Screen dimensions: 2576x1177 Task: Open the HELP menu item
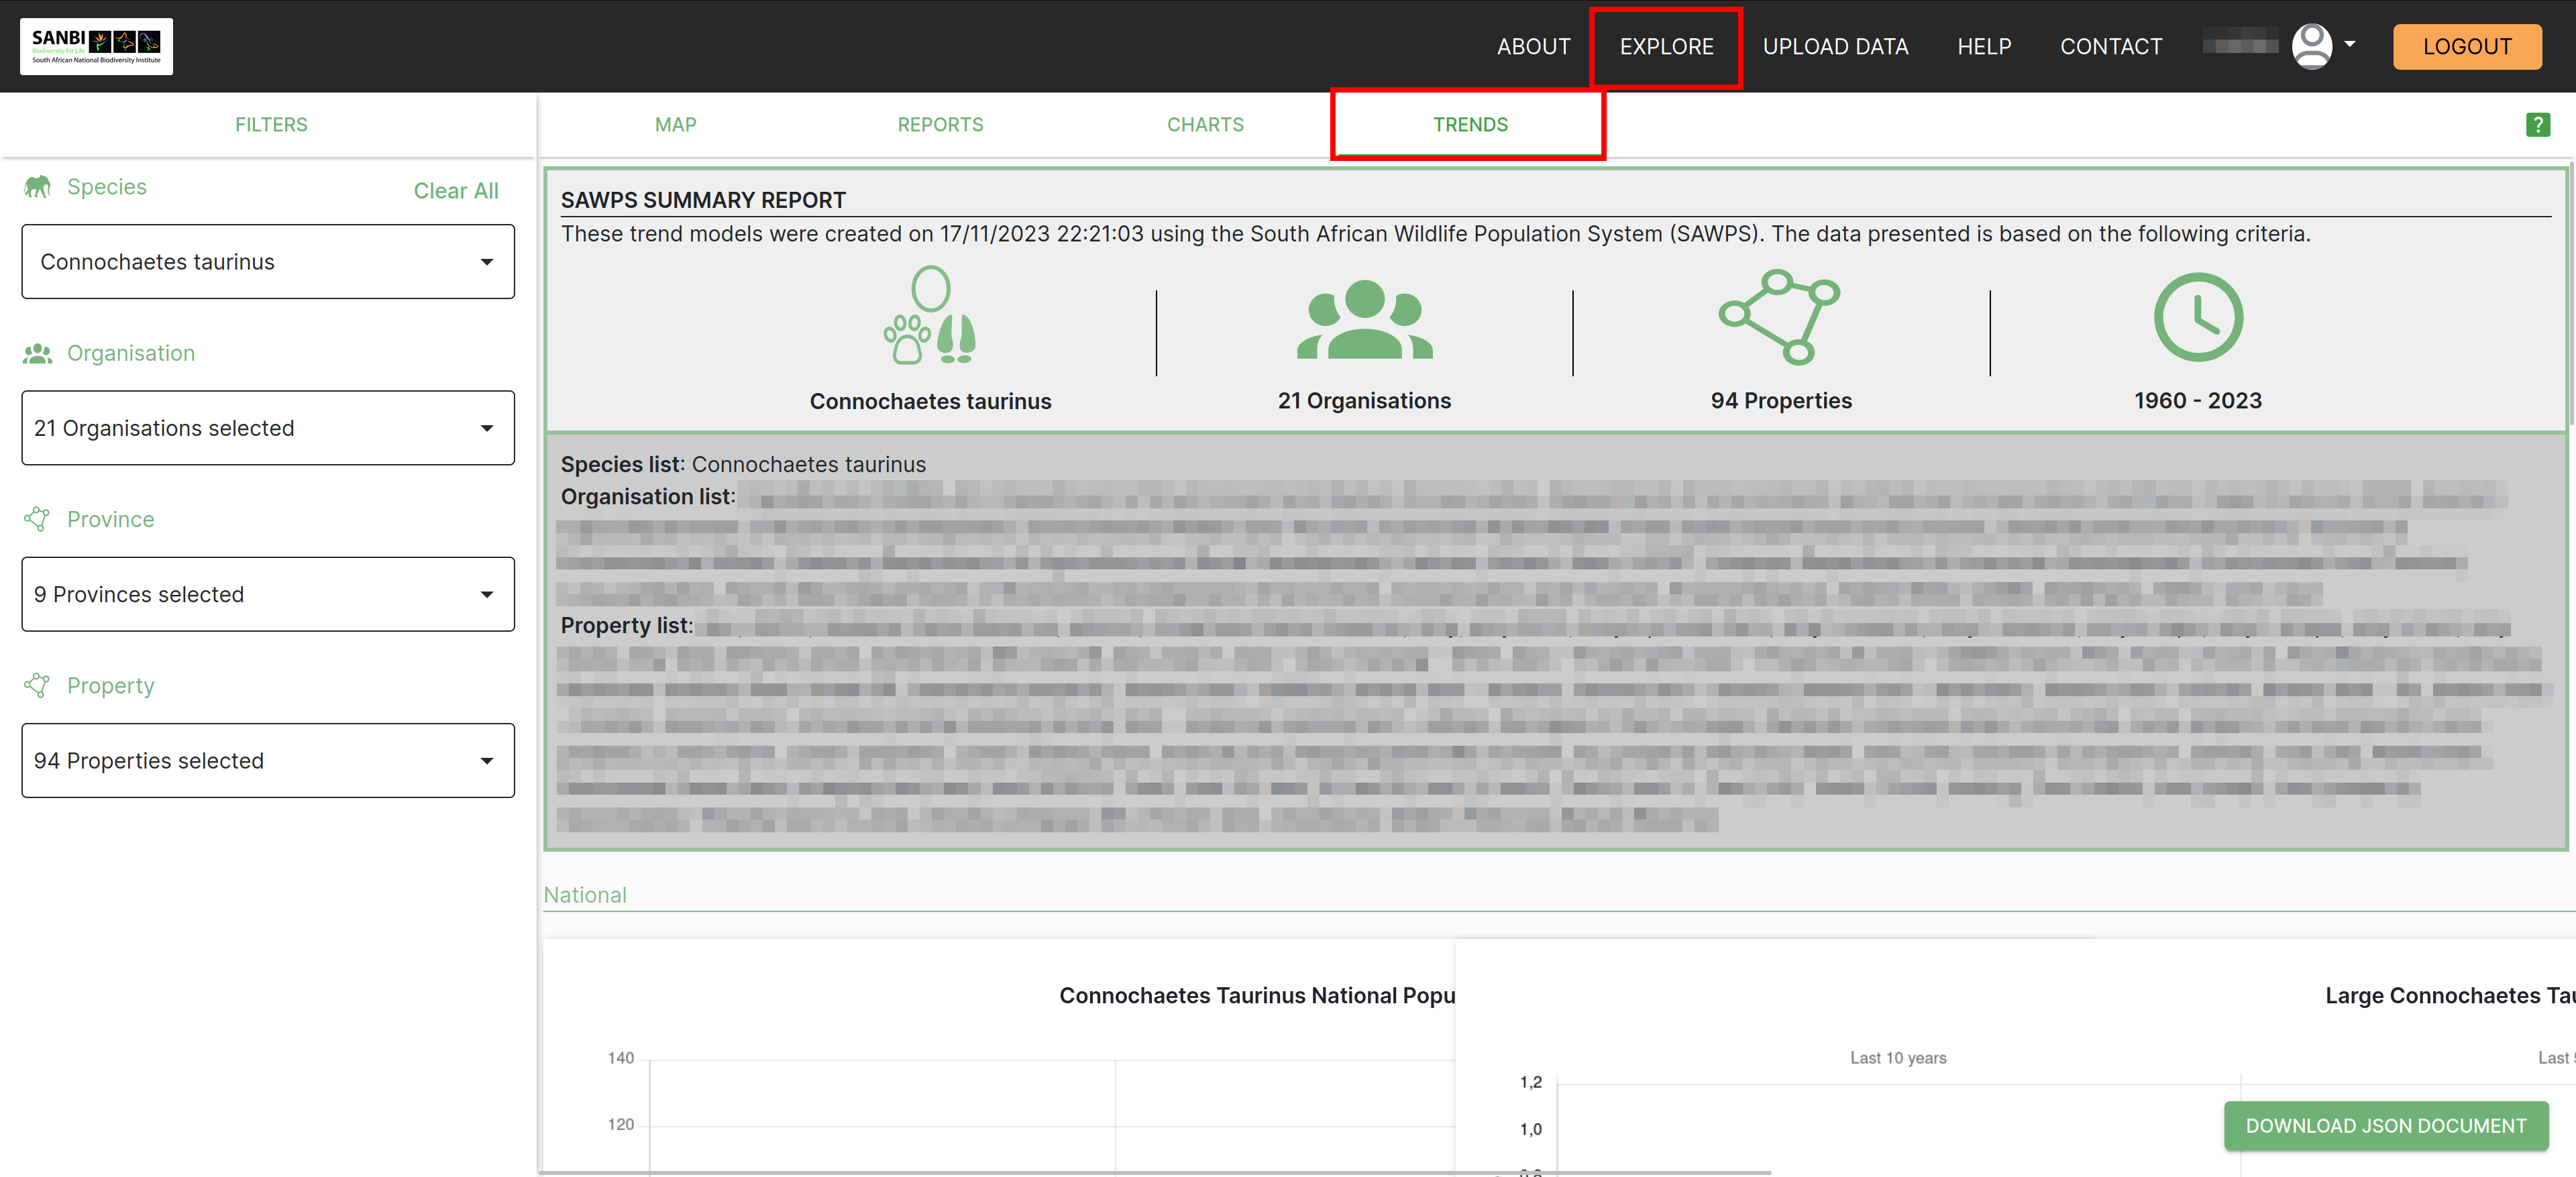(1984, 46)
